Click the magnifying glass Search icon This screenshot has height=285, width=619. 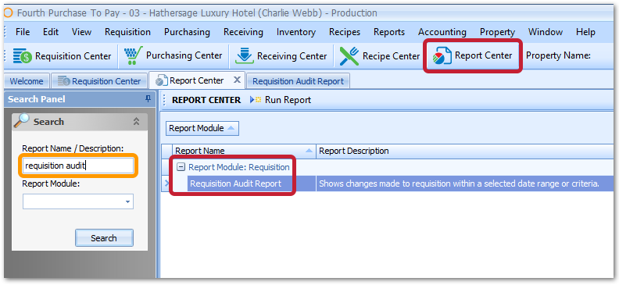[x=21, y=121]
